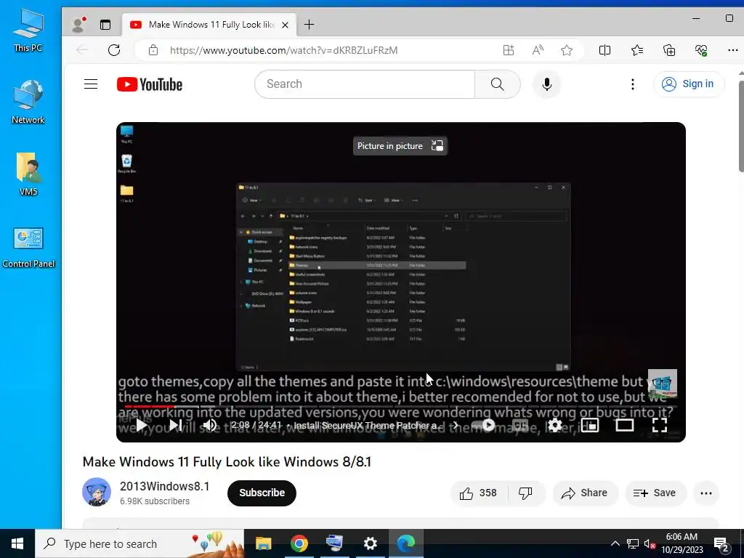
Task: Click the channel watermark in video corner
Action: tap(663, 384)
